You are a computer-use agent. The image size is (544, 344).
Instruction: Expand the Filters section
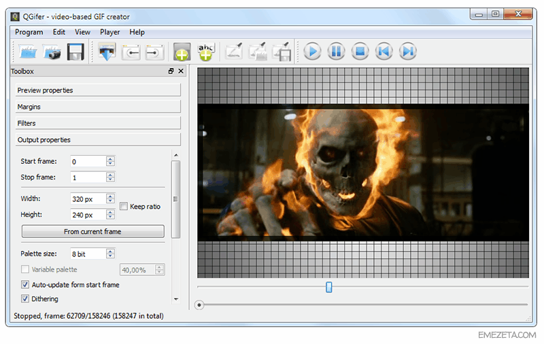98,123
